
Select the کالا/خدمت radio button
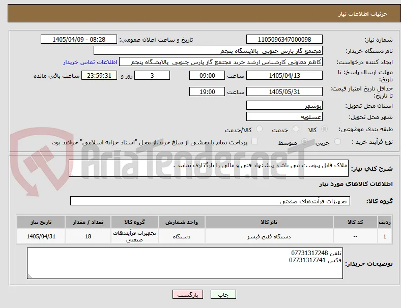260,129
